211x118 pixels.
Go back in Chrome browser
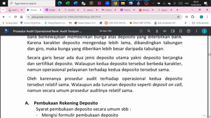click(4, 17)
